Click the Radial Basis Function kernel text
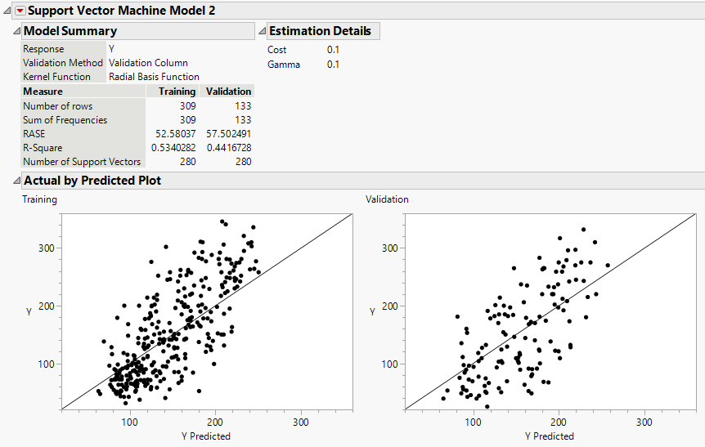Image resolution: width=705 pixels, height=447 pixels. coord(154,77)
